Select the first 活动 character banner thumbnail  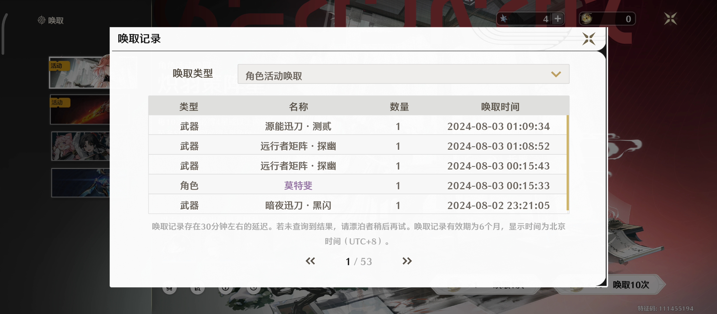click(79, 73)
